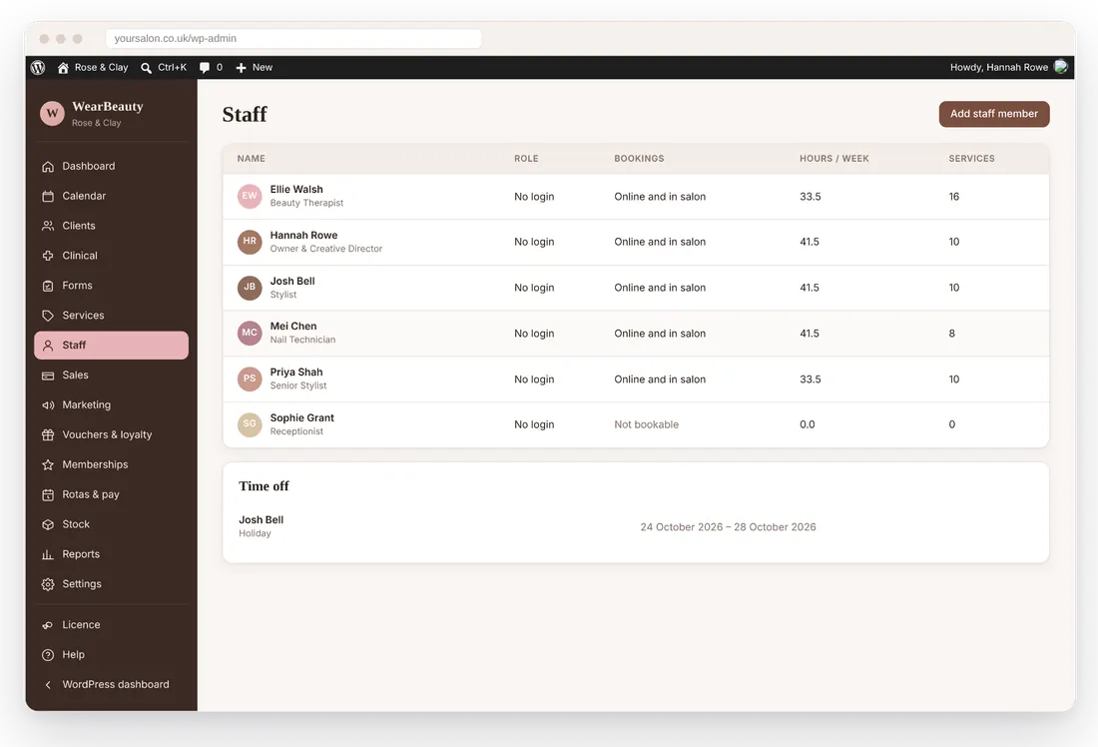Navigate to Rotas & pay

pyautogui.click(x=112, y=494)
